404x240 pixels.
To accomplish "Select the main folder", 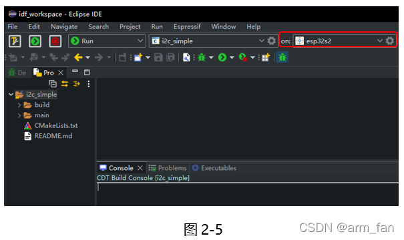I will [41, 115].
